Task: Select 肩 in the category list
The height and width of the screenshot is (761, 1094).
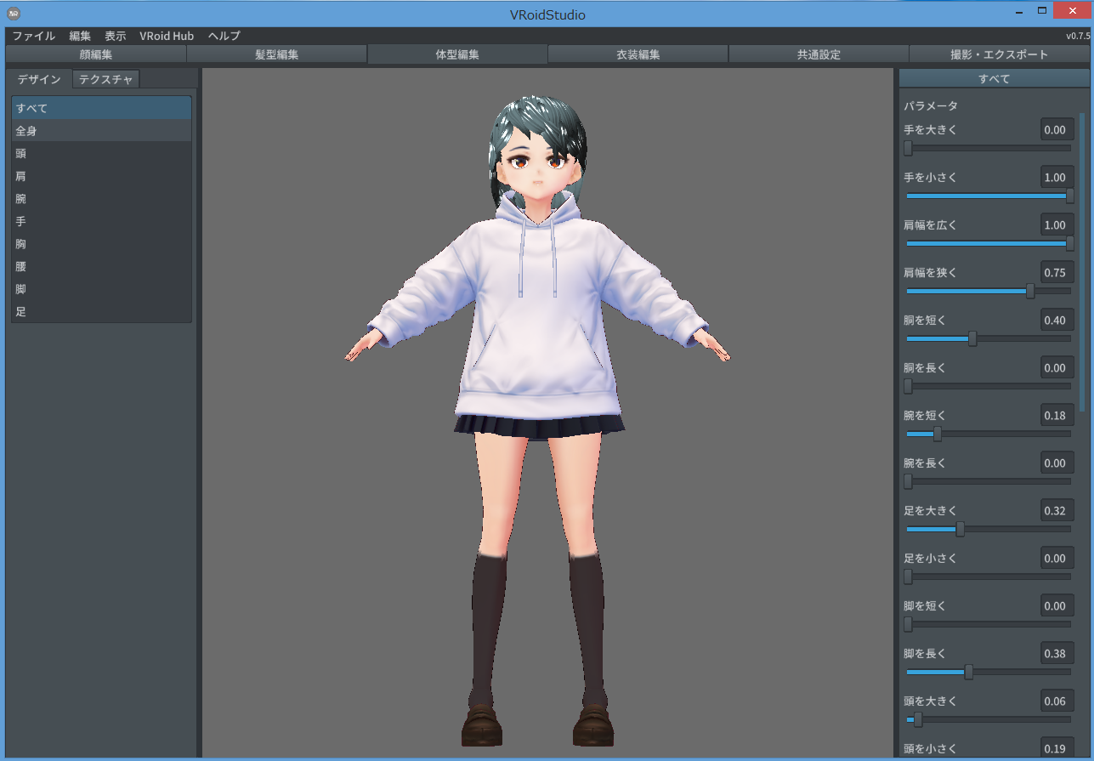Action: pos(101,176)
